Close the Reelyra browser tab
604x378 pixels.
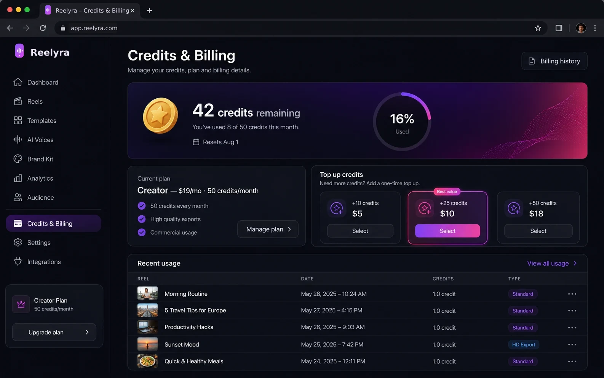click(132, 11)
